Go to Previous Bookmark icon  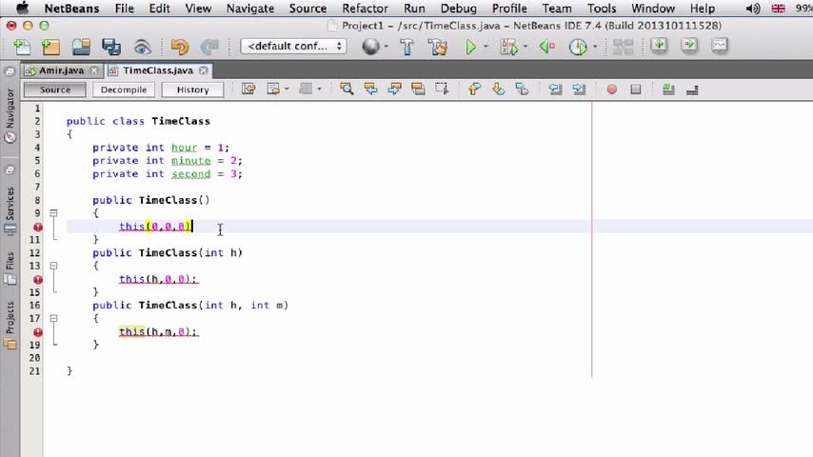tap(474, 89)
